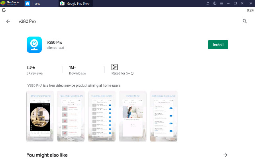The height and width of the screenshot is (159, 255).
Task: Expand the You might also like arrow
Action: (x=225, y=155)
